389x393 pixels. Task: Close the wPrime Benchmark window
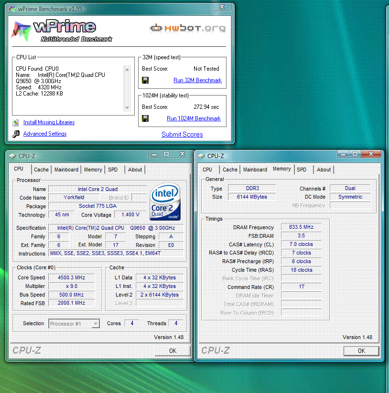click(x=222, y=7)
